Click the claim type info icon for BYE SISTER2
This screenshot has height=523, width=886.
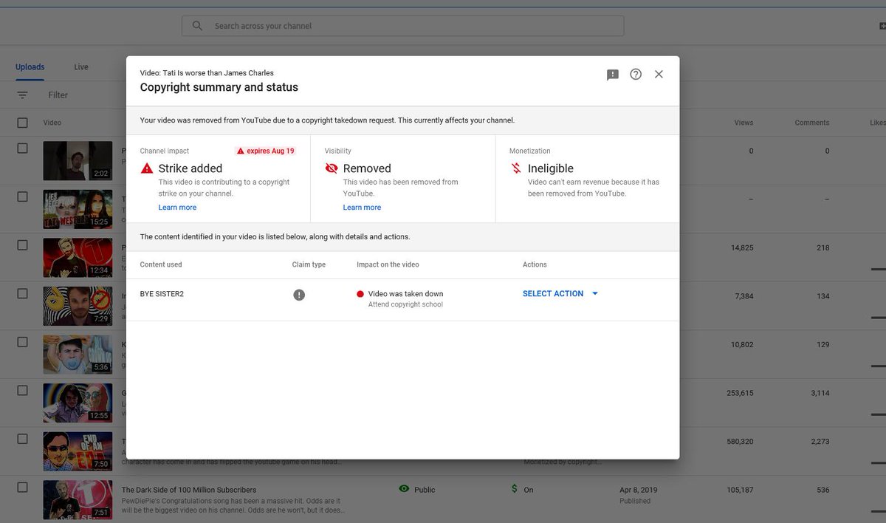pos(299,295)
